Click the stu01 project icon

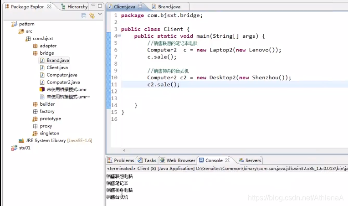14,148
